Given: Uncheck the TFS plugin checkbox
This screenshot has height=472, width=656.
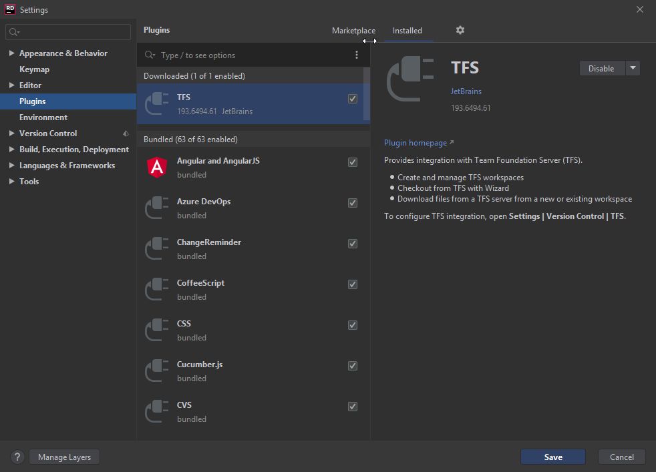Looking at the screenshot, I should pos(353,99).
